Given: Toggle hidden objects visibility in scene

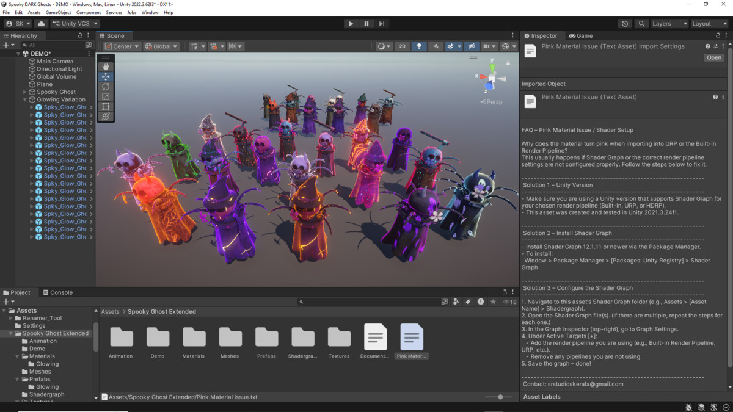Looking at the screenshot, I should (x=471, y=46).
